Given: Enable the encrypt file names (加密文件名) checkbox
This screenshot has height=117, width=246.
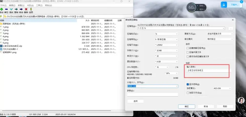Looking at the screenshot, I should pos(188,93).
